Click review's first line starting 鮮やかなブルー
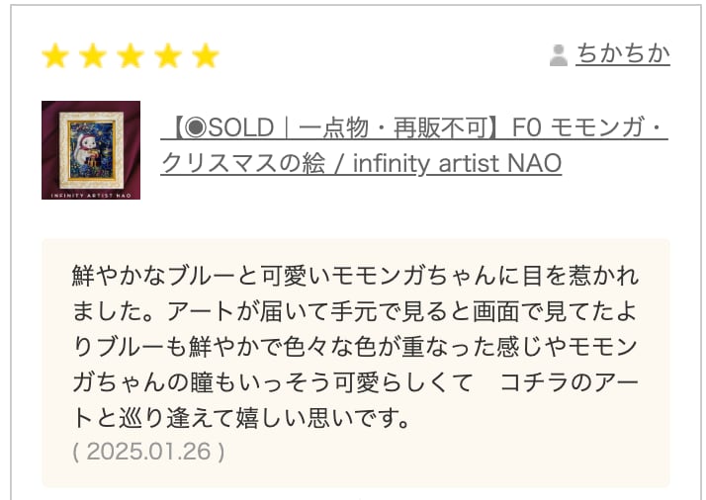 355,275
